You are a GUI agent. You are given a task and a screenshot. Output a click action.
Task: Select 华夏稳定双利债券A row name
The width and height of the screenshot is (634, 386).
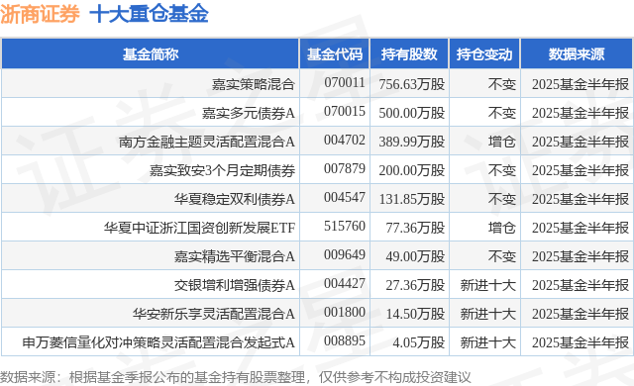click(x=235, y=199)
